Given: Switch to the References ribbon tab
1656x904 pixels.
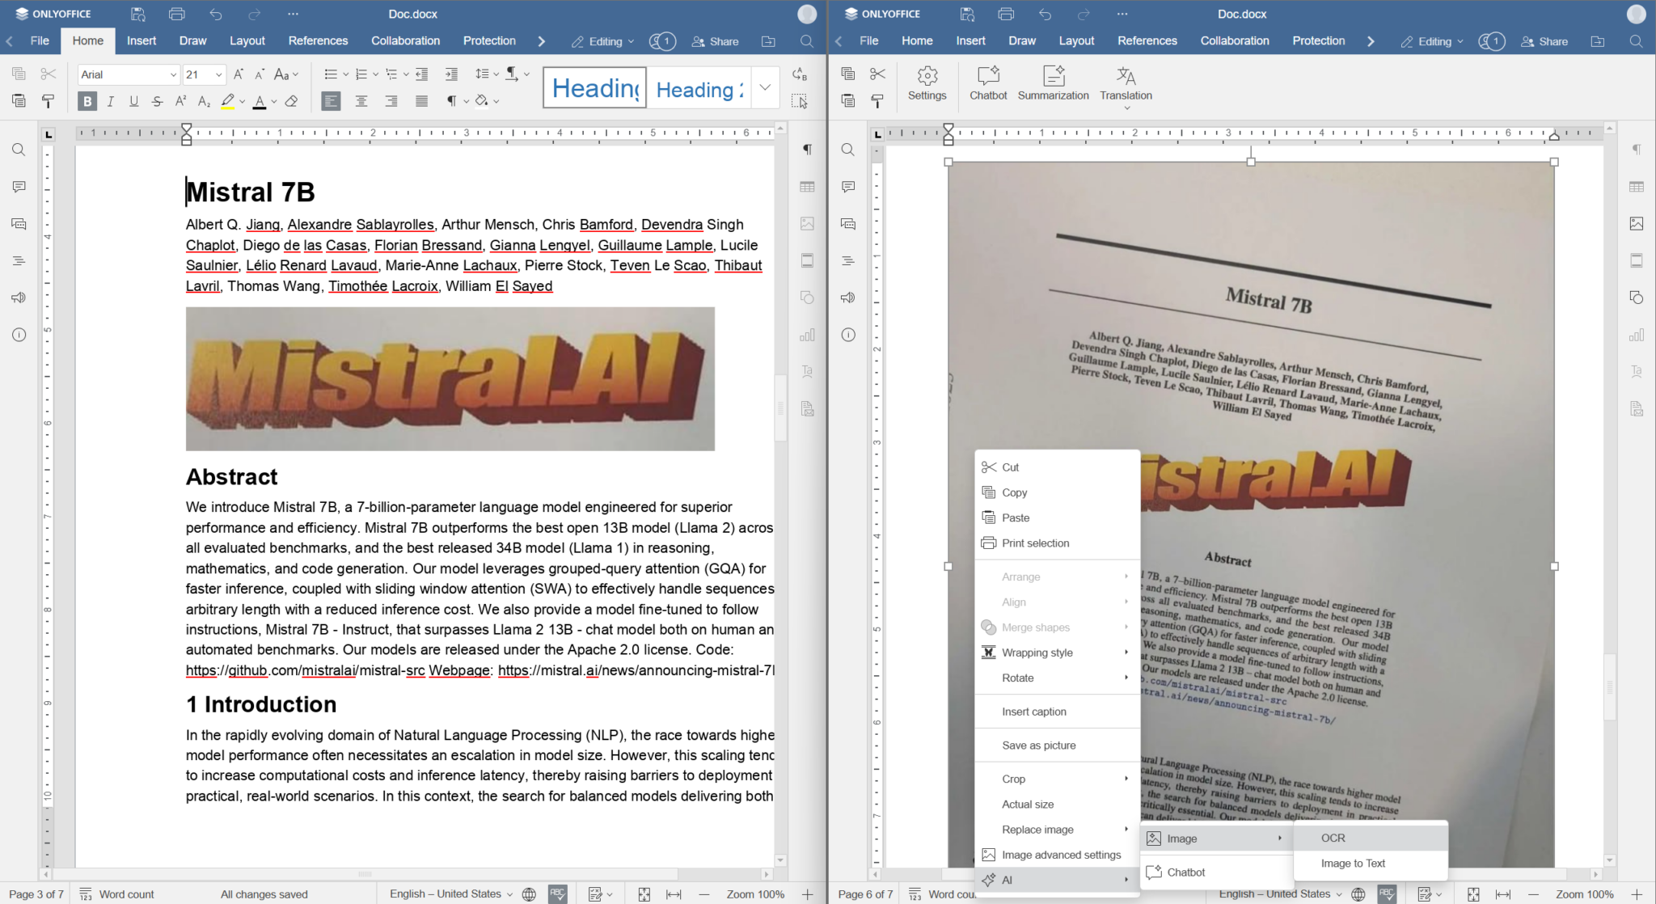Looking at the screenshot, I should coord(318,40).
